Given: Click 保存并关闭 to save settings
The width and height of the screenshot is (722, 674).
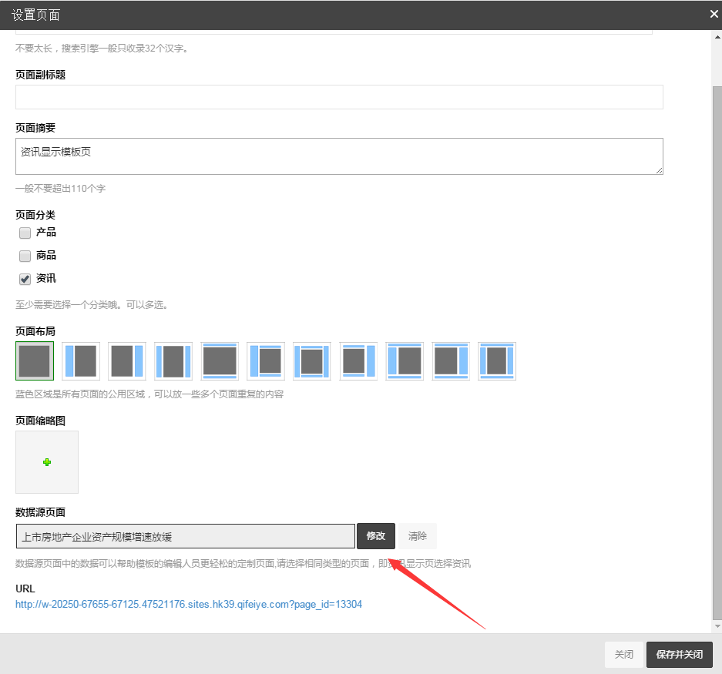Looking at the screenshot, I should [679, 655].
